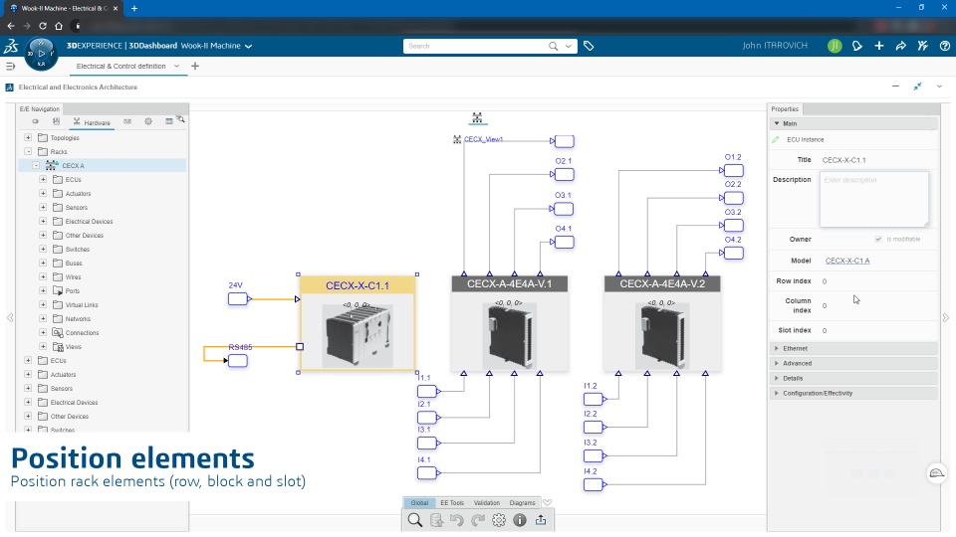The height and width of the screenshot is (537, 956).
Task: Click the user avatar next to John ITAROVICH
Action: [835, 46]
